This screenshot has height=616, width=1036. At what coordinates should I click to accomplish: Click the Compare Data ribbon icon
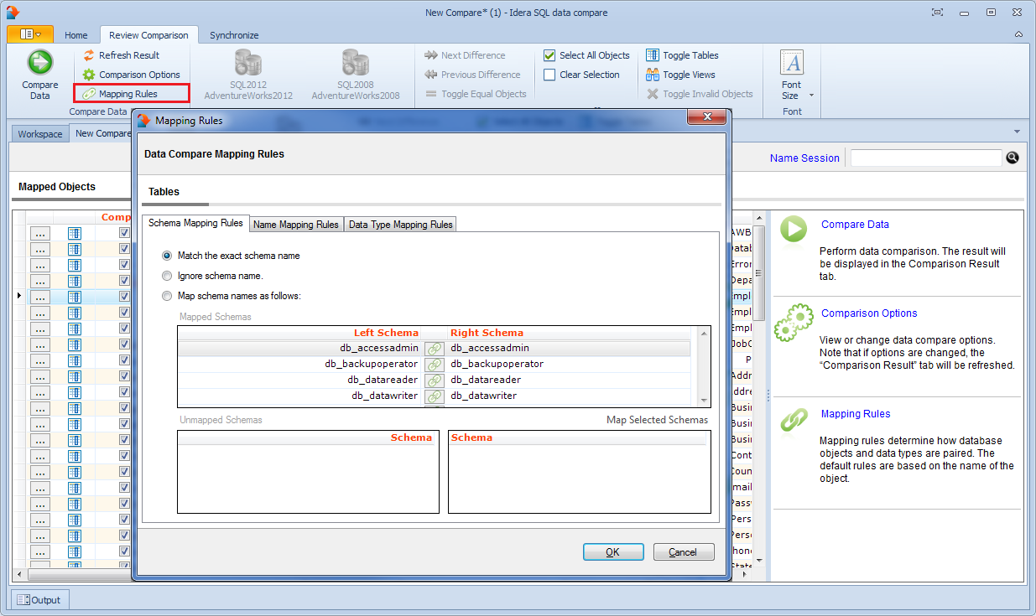39,63
